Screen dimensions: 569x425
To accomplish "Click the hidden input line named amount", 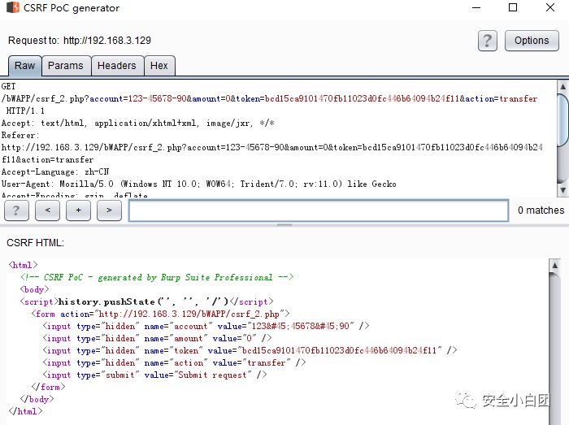I will (157, 338).
